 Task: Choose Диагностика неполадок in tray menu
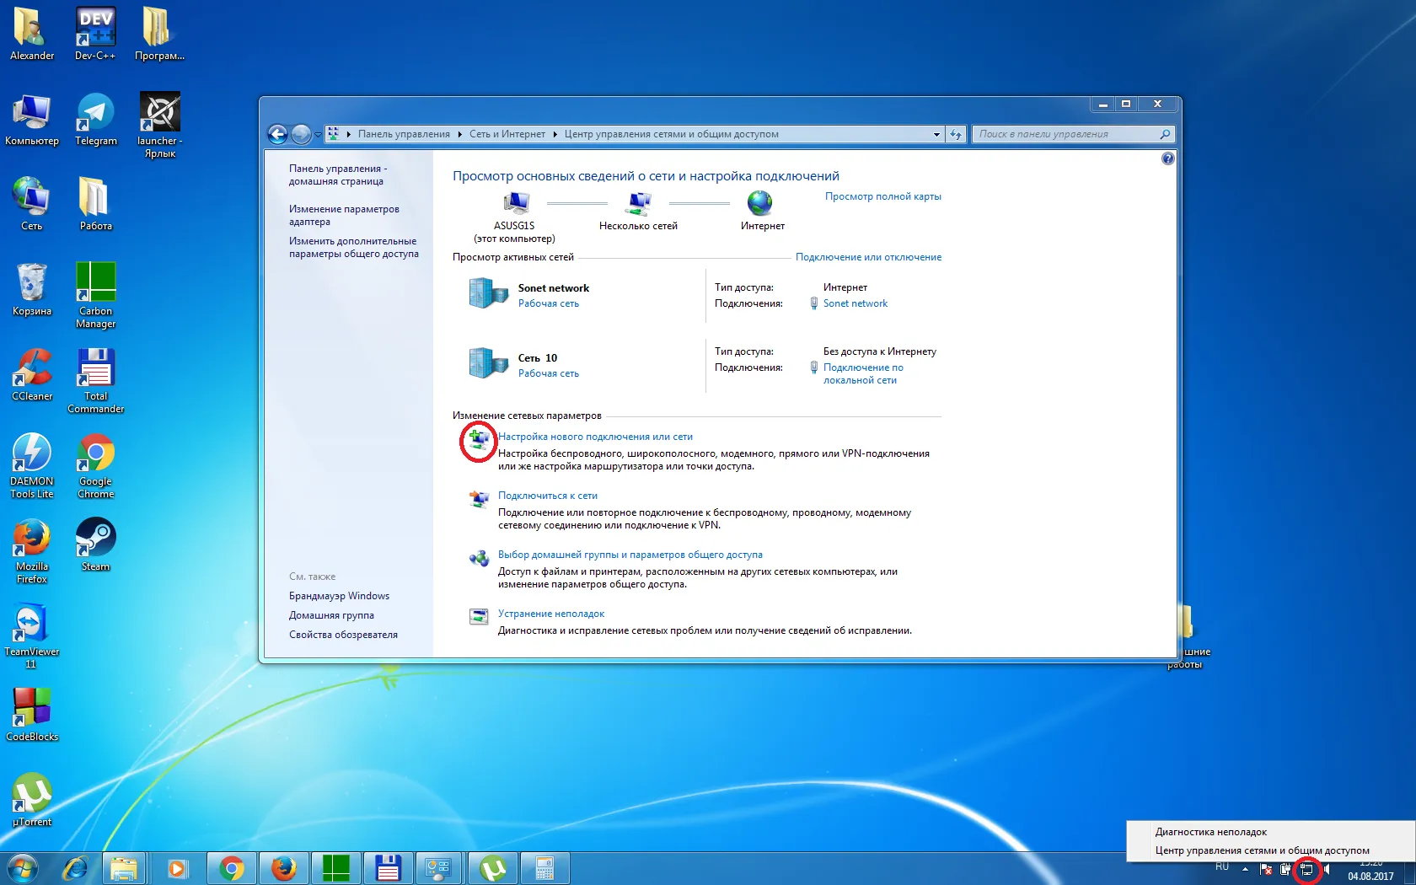[1211, 832]
